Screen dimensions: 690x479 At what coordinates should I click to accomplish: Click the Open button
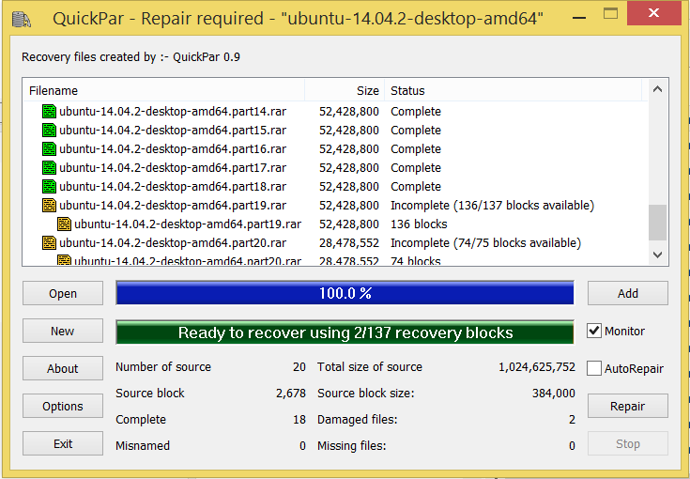pos(63,293)
